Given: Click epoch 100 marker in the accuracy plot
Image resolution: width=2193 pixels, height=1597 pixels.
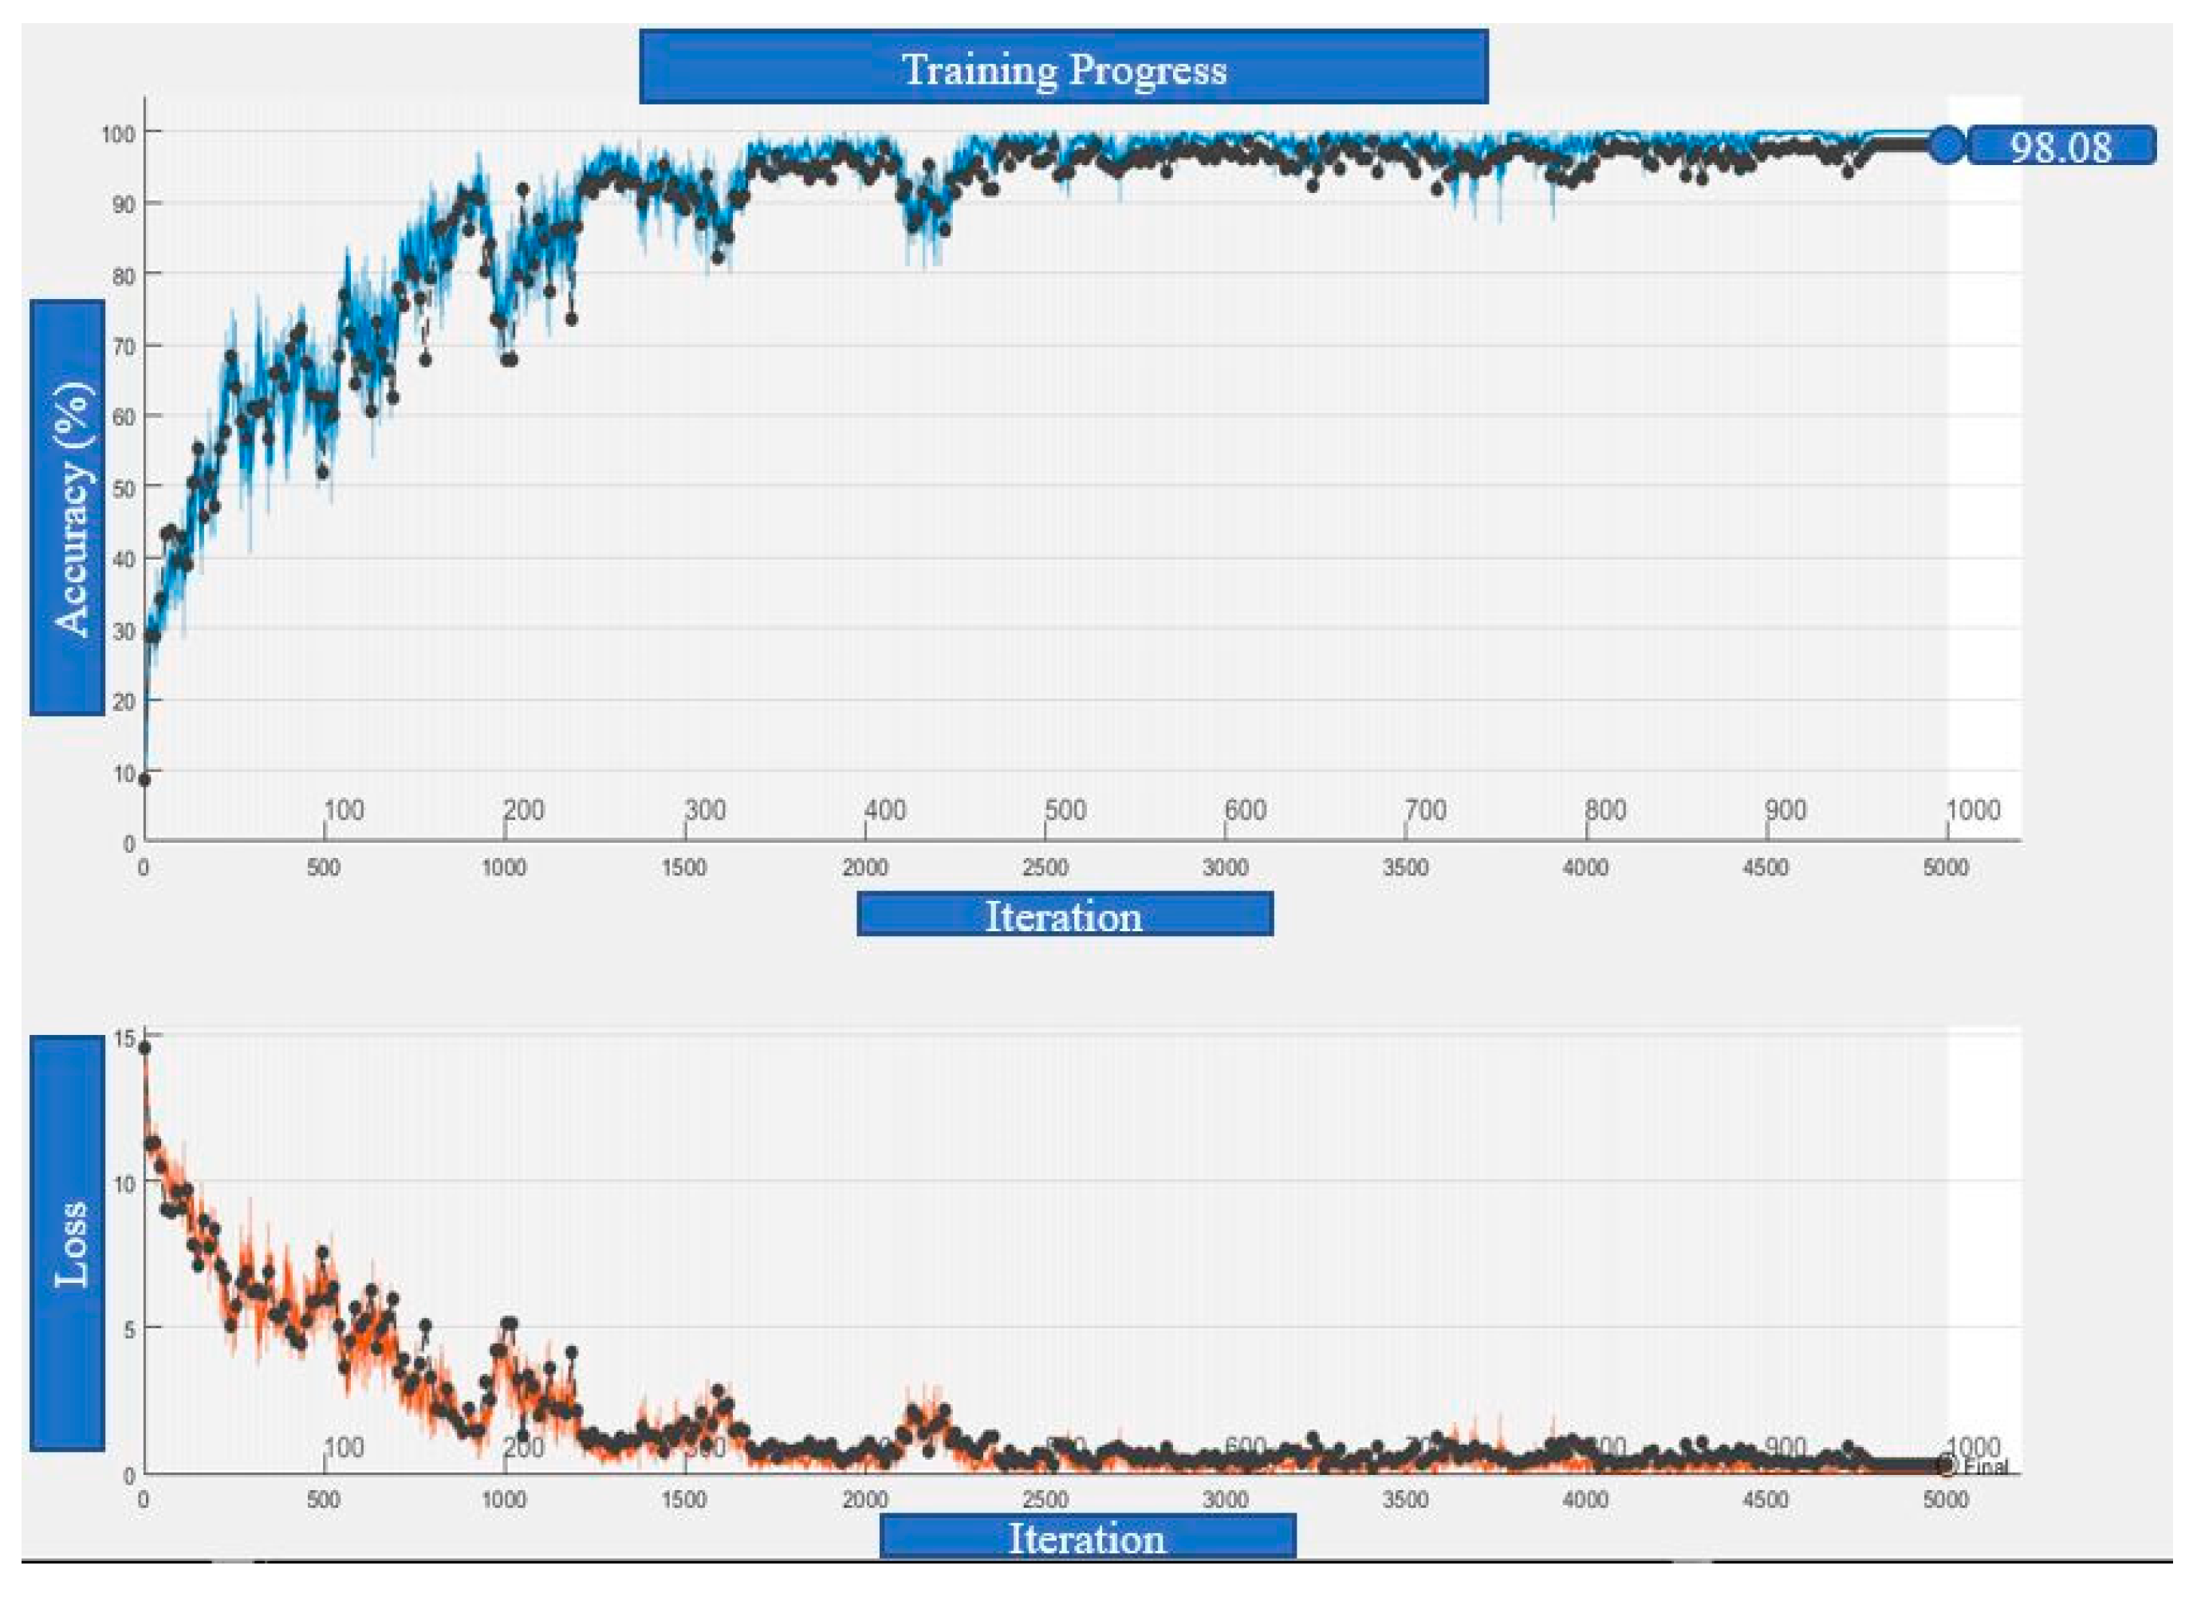Looking at the screenshot, I should [343, 810].
